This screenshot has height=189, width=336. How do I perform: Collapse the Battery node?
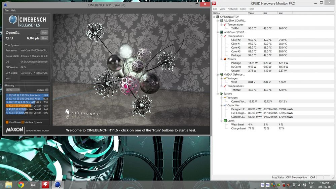[218, 94]
